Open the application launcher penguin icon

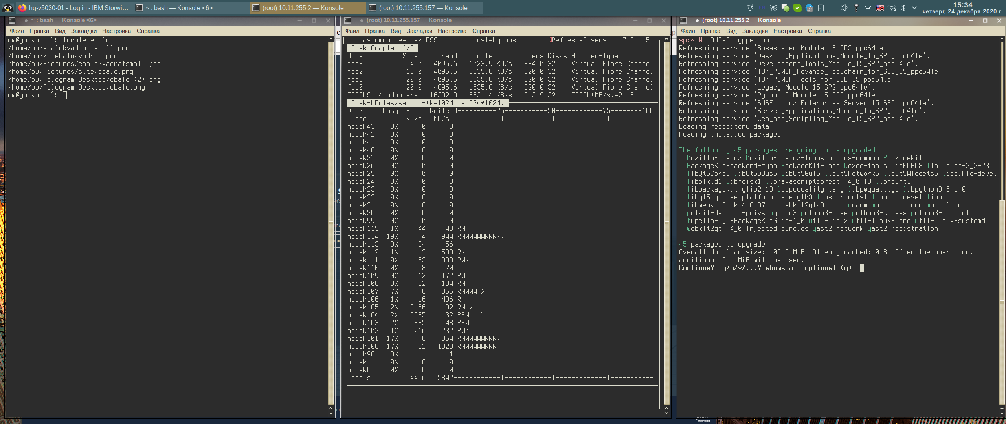point(7,7)
